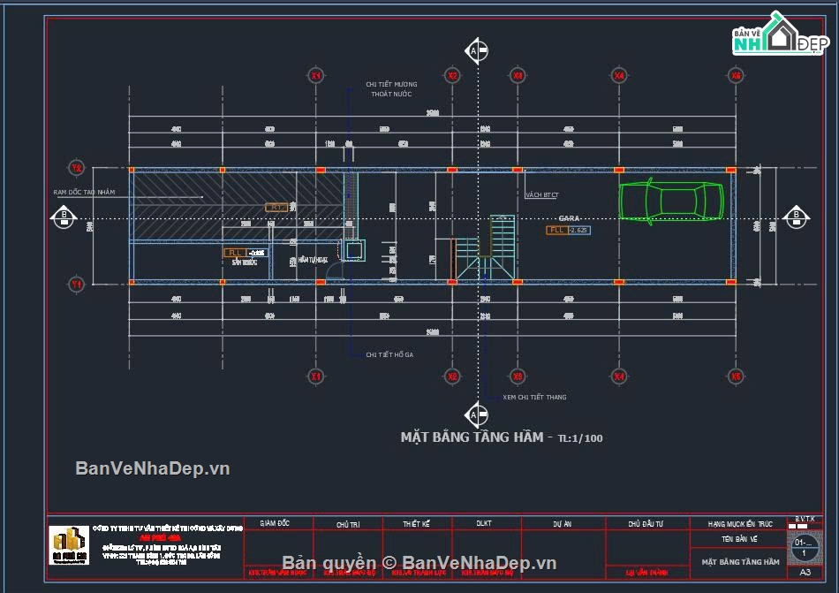This screenshot has height=593, width=839.
Task: Click the DLKT title block header
Action: coord(484,523)
